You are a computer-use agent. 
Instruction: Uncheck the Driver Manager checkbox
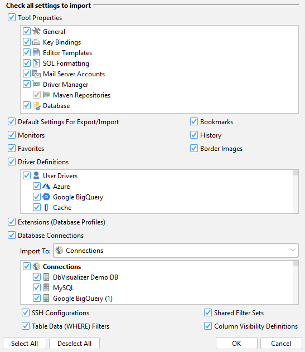(27, 84)
